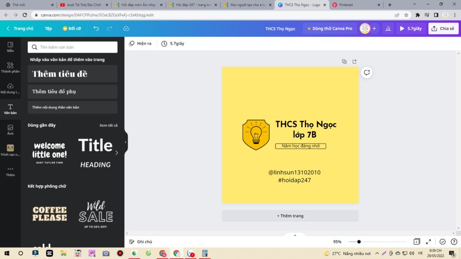Viewport: 461px width, 259px height.
Task: Click Dùng thử Canva Pro
Action: click(x=330, y=28)
